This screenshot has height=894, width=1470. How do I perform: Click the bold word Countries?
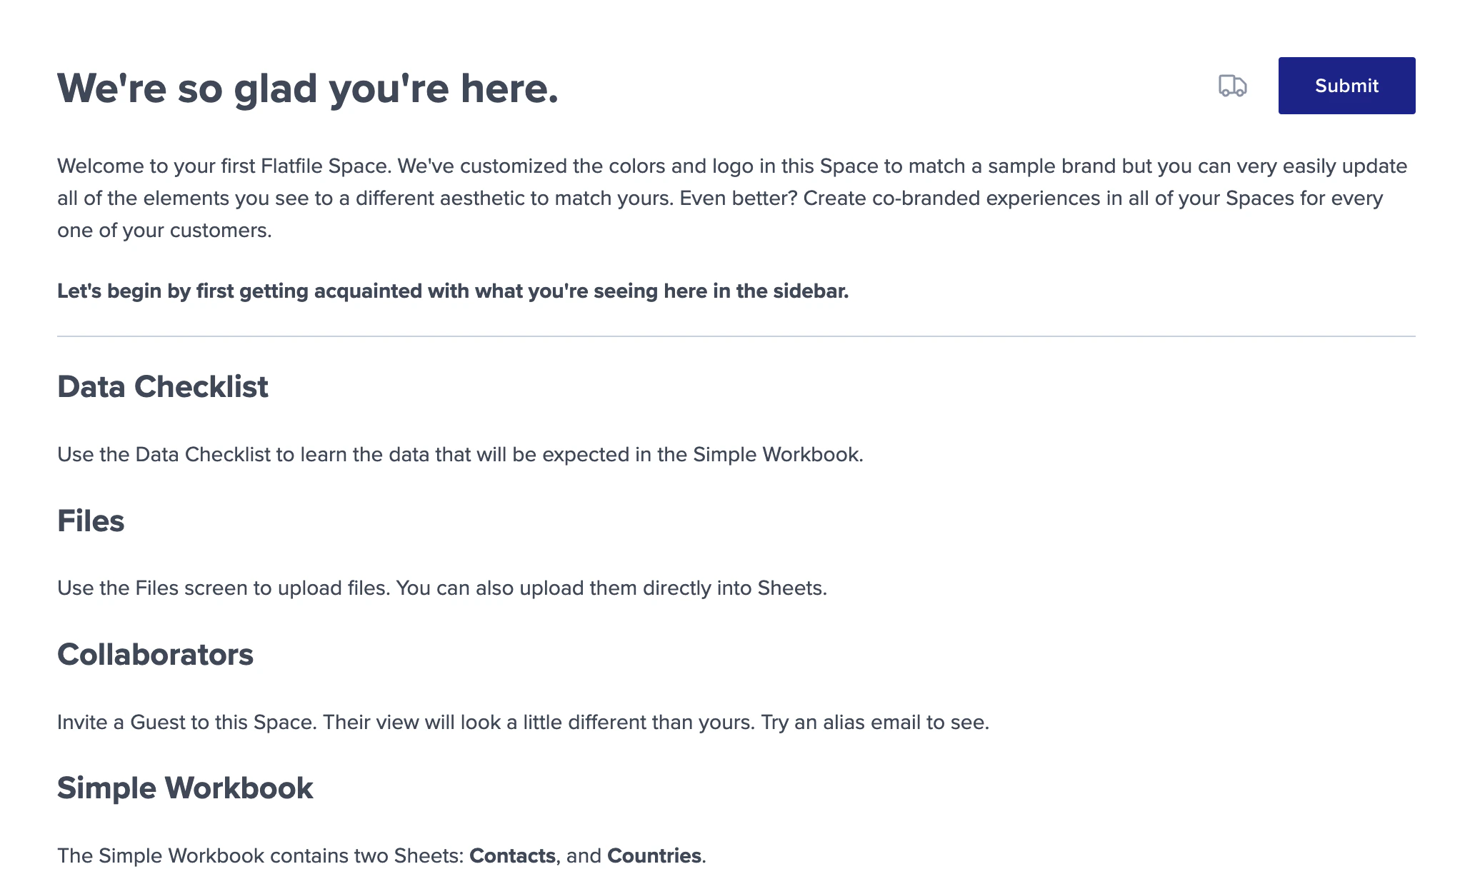point(654,855)
